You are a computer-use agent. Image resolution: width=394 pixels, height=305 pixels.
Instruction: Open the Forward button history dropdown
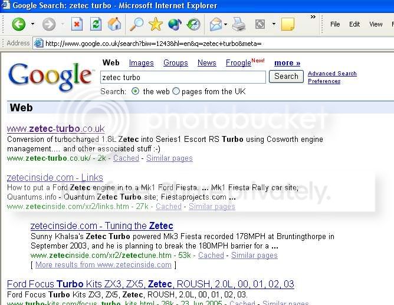63,24
